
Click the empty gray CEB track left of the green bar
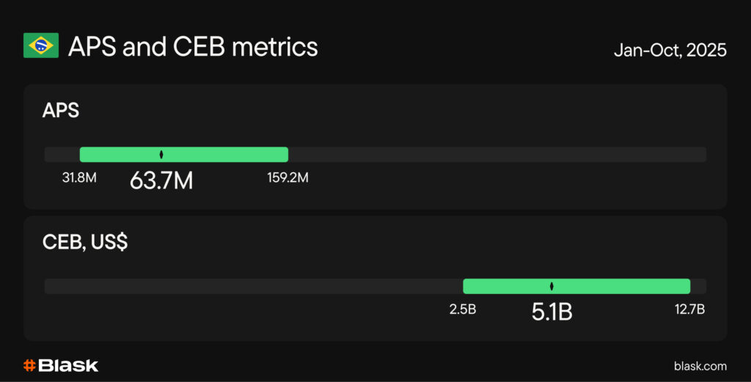249,286
